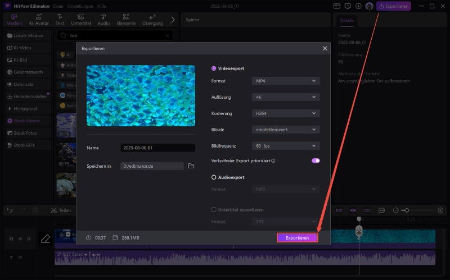This screenshot has height=280, width=450.
Task: Select Lokale Medien in the sidebar
Action: pyautogui.click(x=28, y=35)
